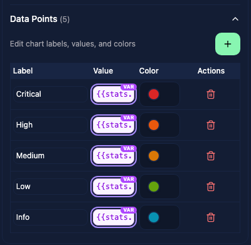Edit the High label field
Image resolution: width=251 pixels, height=245 pixels.
(50, 125)
